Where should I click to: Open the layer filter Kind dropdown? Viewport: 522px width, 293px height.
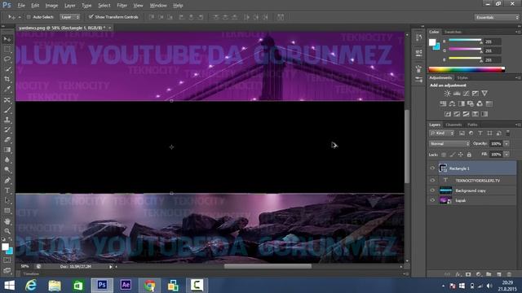click(442, 133)
